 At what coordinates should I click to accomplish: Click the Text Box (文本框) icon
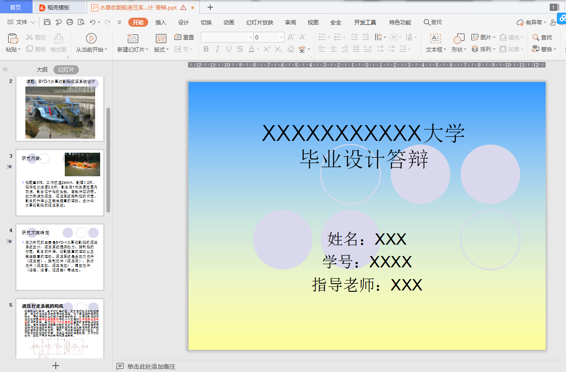tap(435, 39)
